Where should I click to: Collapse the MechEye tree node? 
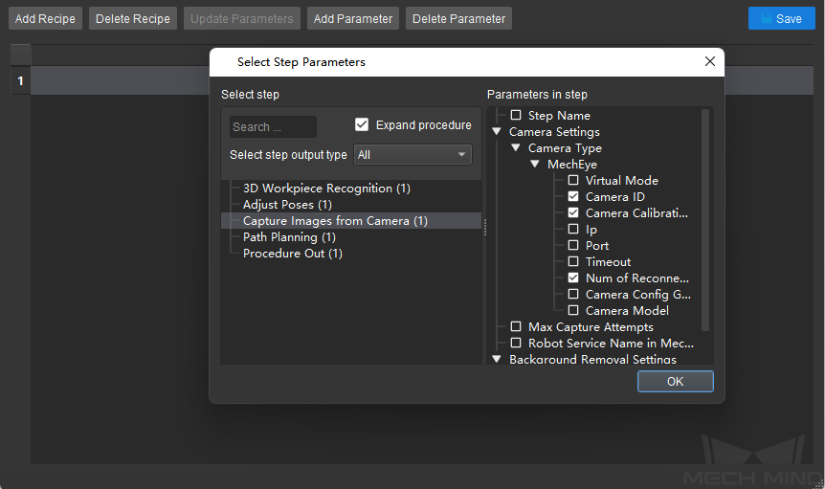(535, 164)
